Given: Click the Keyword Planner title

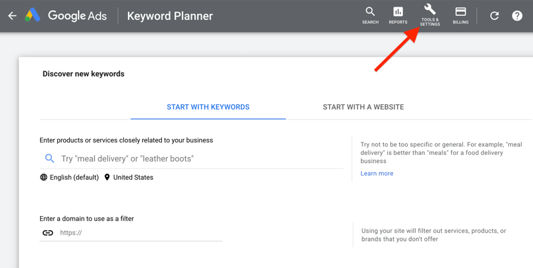Looking at the screenshot, I should click(x=170, y=16).
